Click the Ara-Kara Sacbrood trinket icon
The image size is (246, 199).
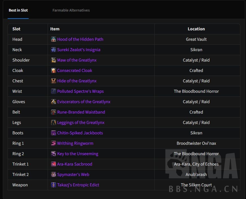click(54, 164)
